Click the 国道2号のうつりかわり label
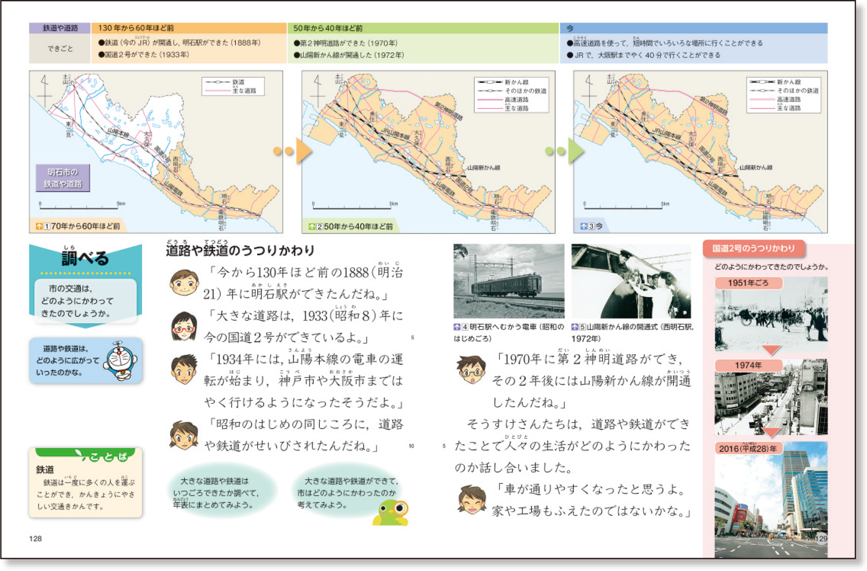 [x=753, y=248]
